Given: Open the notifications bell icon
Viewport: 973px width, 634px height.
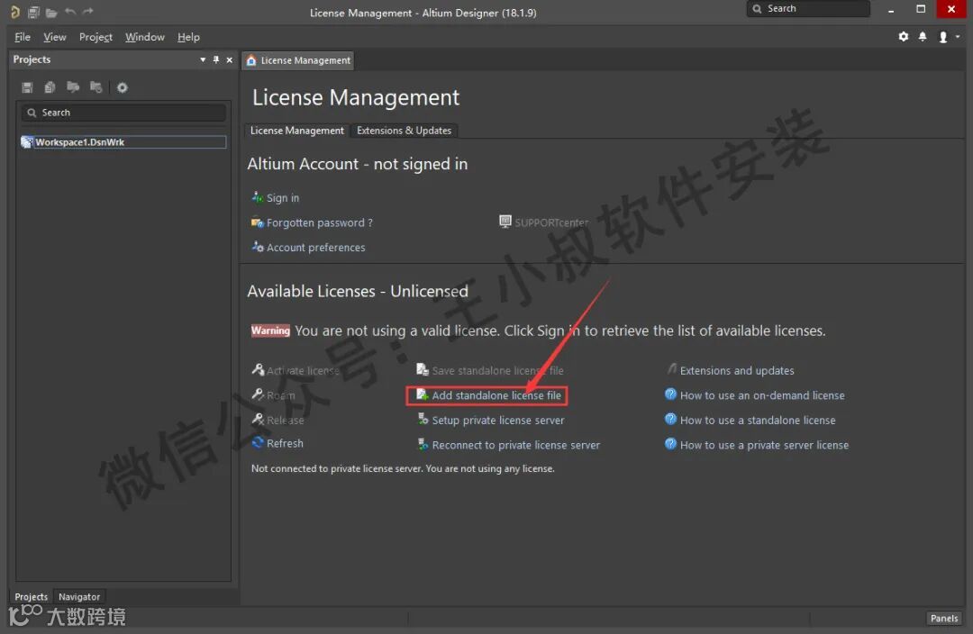Looking at the screenshot, I should (x=923, y=37).
